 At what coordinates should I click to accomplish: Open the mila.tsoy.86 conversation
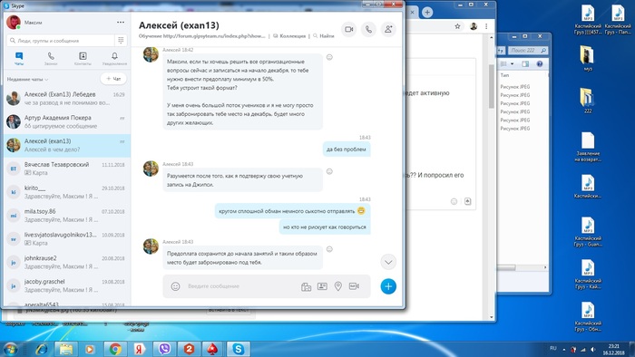pyautogui.click(x=67, y=216)
